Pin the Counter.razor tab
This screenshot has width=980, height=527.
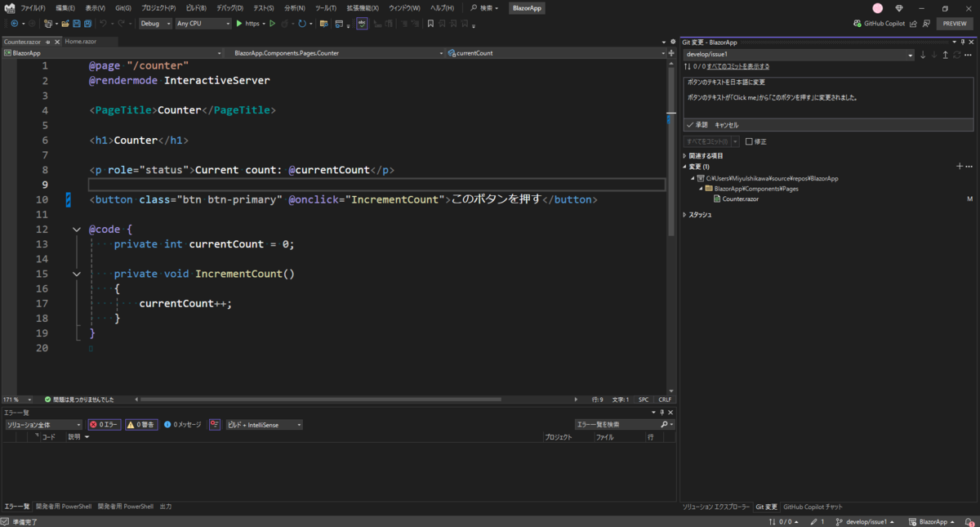pyautogui.click(x=48, y=42)
